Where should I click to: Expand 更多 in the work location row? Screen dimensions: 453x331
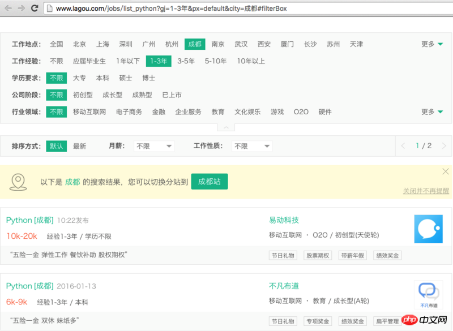tap(432, 44)
